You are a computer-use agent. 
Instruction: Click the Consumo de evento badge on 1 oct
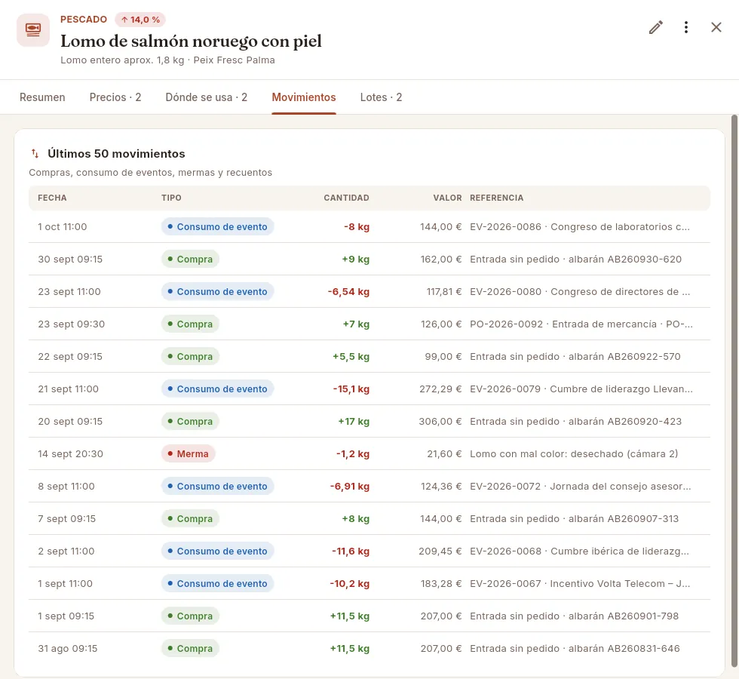pyautogui.click(x=218, y=227)
